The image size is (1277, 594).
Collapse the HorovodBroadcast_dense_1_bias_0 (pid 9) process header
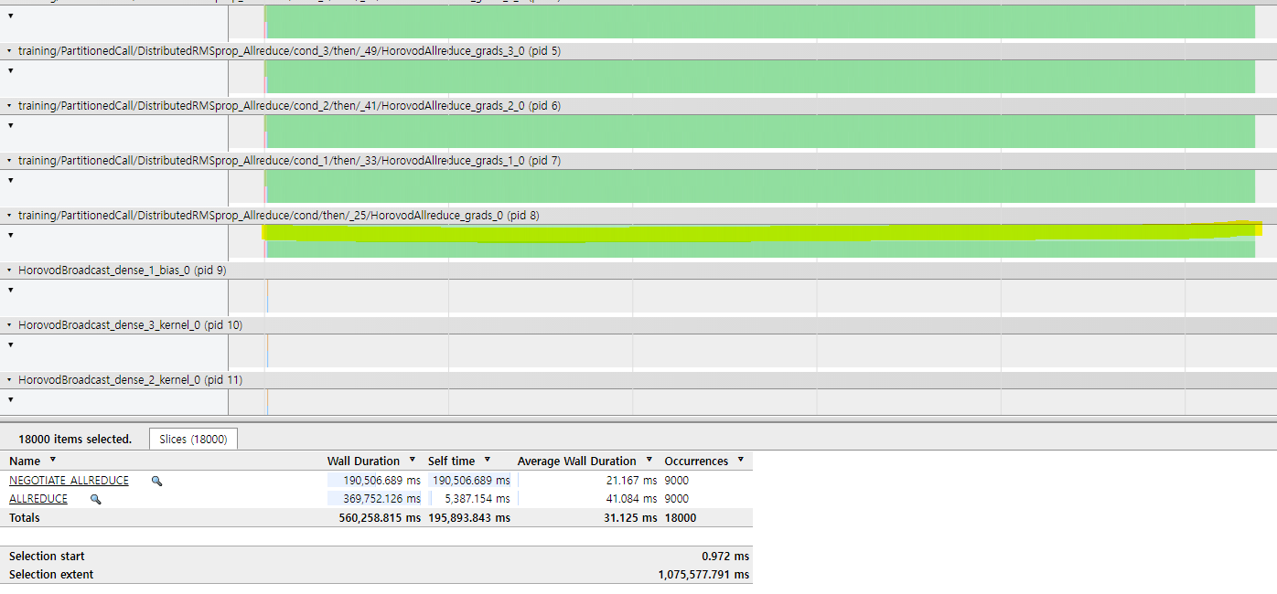pyautogui.click(x=9, y=270)
